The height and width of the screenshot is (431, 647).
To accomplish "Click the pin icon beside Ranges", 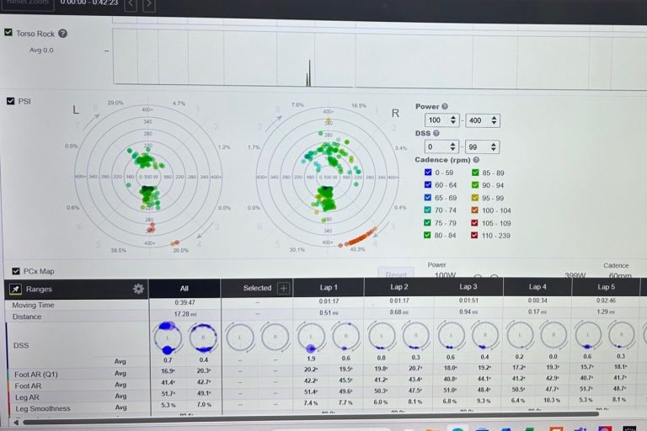I will pos(14,289).
